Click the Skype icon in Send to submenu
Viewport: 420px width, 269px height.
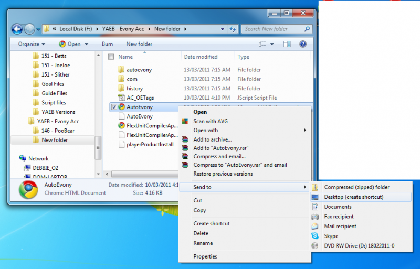pos(315,236)
